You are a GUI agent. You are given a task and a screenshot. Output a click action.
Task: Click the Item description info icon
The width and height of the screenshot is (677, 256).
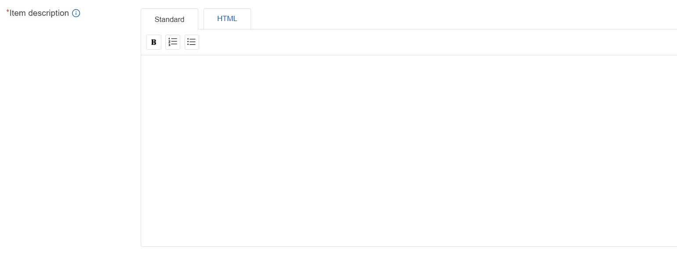pos(76,13)
